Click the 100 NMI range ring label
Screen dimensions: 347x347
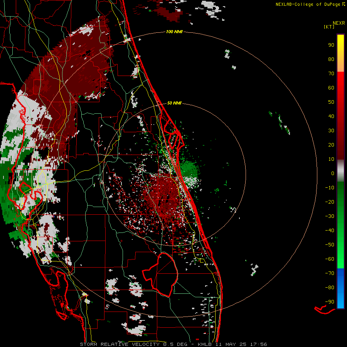(x=174, y=32)
